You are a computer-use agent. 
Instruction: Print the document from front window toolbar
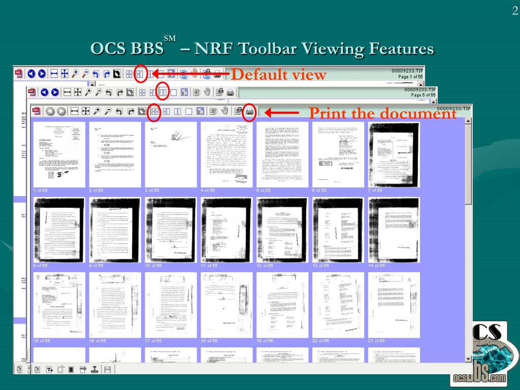pyautogui.click(x=250, y=111)
